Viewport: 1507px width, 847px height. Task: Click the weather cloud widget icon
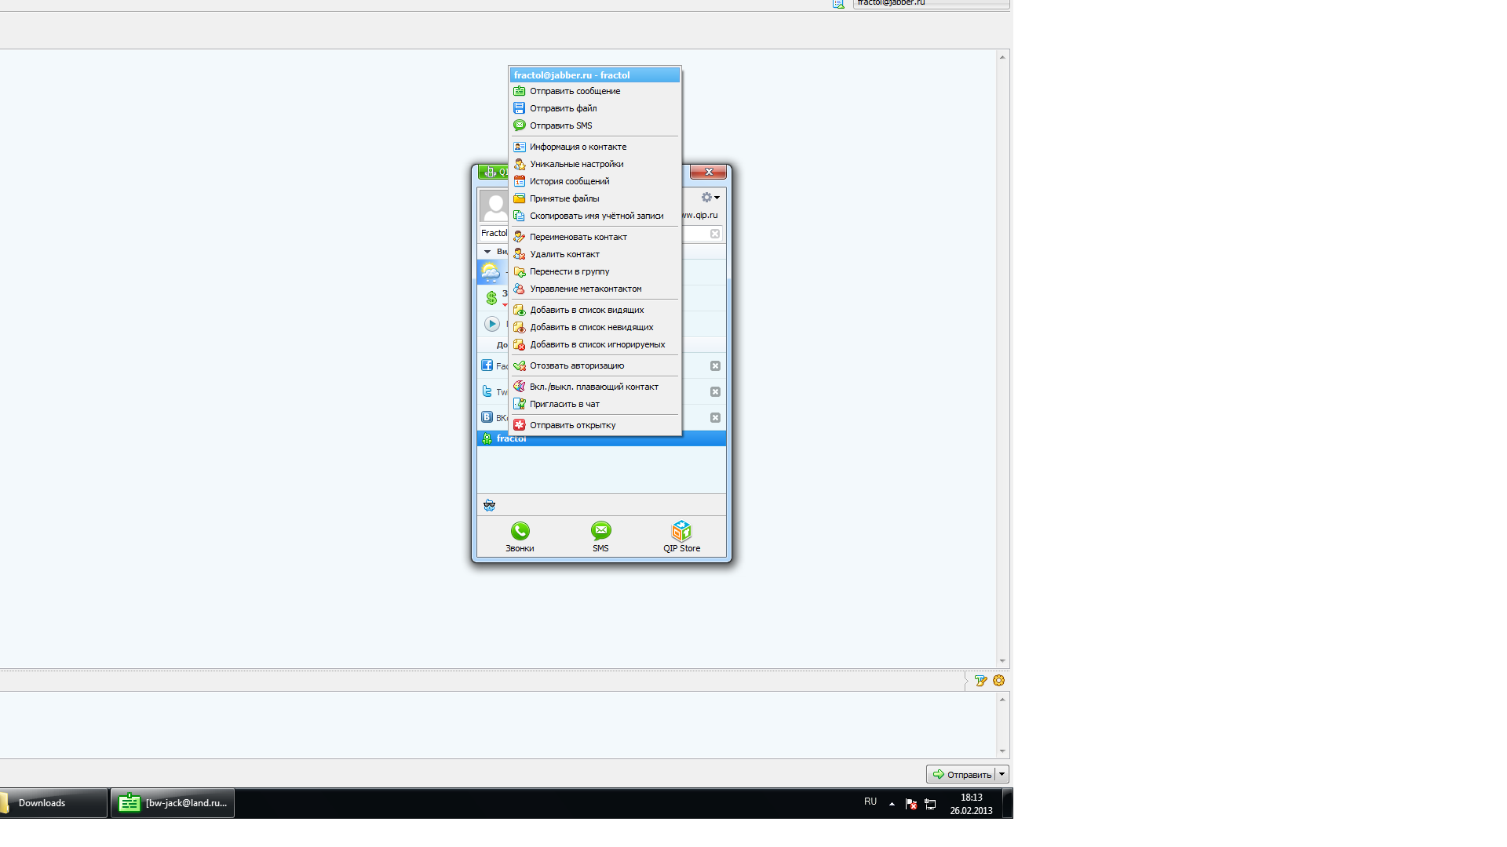(491, 272)
